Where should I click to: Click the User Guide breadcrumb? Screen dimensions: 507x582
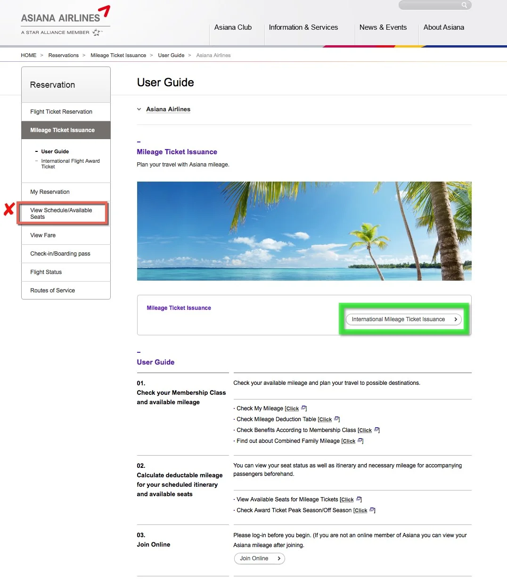click(x=171, y=55)
